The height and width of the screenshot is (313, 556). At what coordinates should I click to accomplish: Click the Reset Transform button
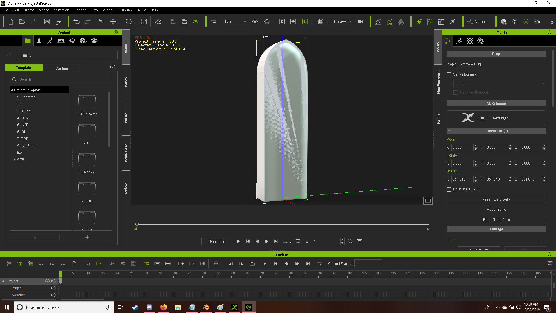click(x=496, y=220)
